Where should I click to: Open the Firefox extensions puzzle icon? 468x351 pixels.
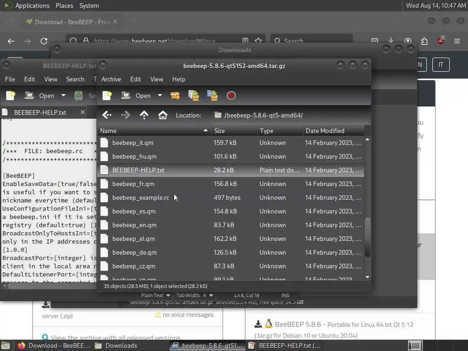(x=424, y=41)
